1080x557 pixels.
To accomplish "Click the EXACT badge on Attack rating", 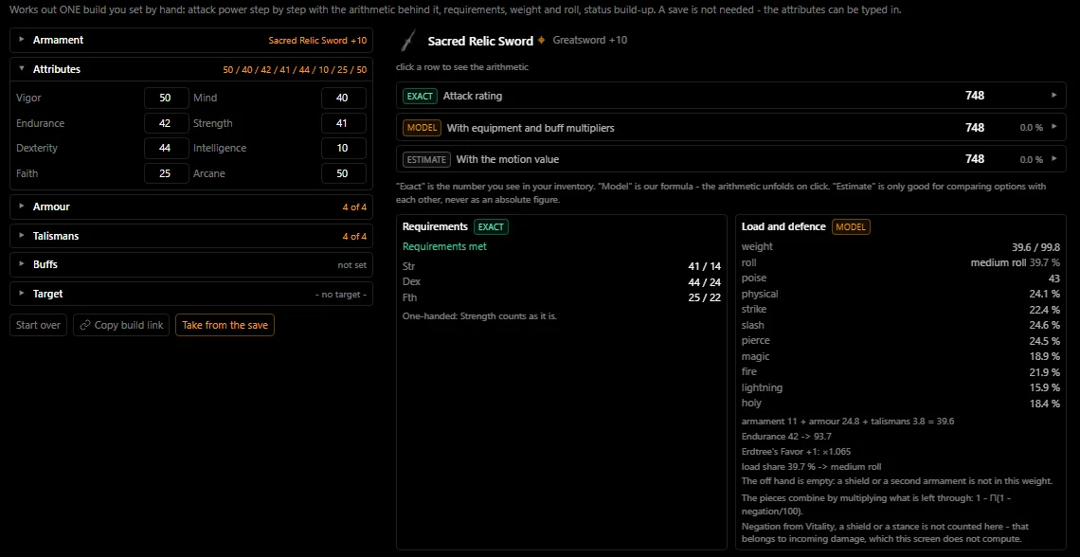I will click(x=420, y=96).
